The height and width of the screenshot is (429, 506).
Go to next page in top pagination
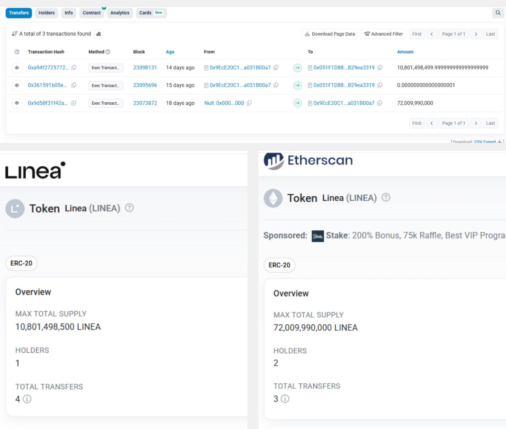point(476,34)
